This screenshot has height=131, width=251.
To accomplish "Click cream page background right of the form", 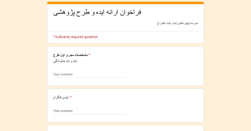I will click(x=227, y=65).
